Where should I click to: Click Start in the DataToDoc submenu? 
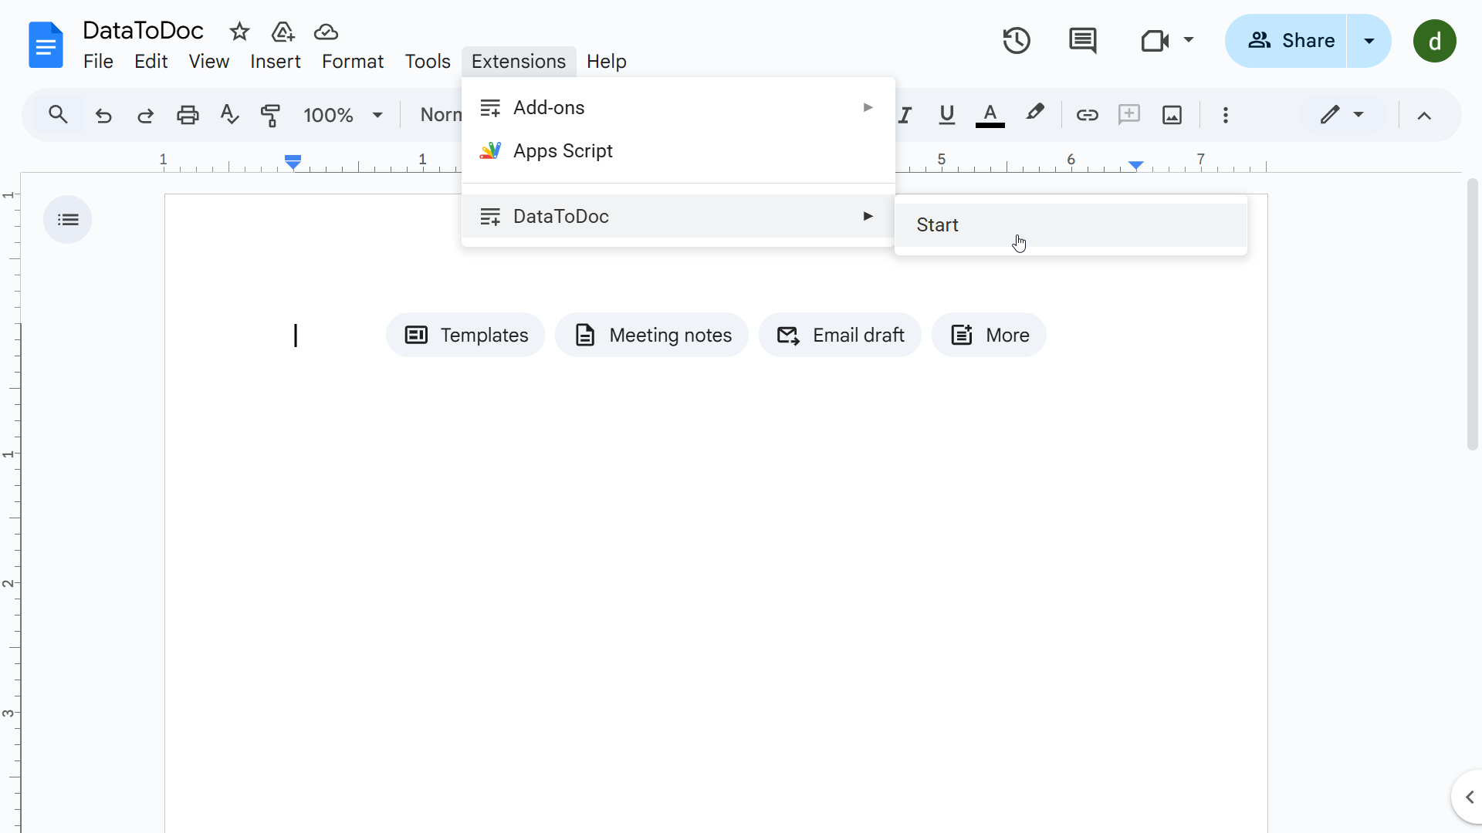(1071, 225)
